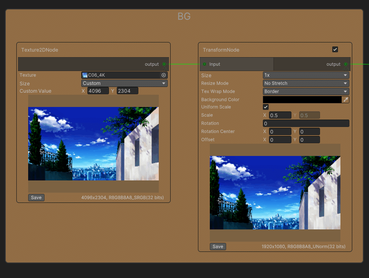Screen dimensions: 369x278
Task: Click the black Background Color swatch
Action: [x=302, y=100]
